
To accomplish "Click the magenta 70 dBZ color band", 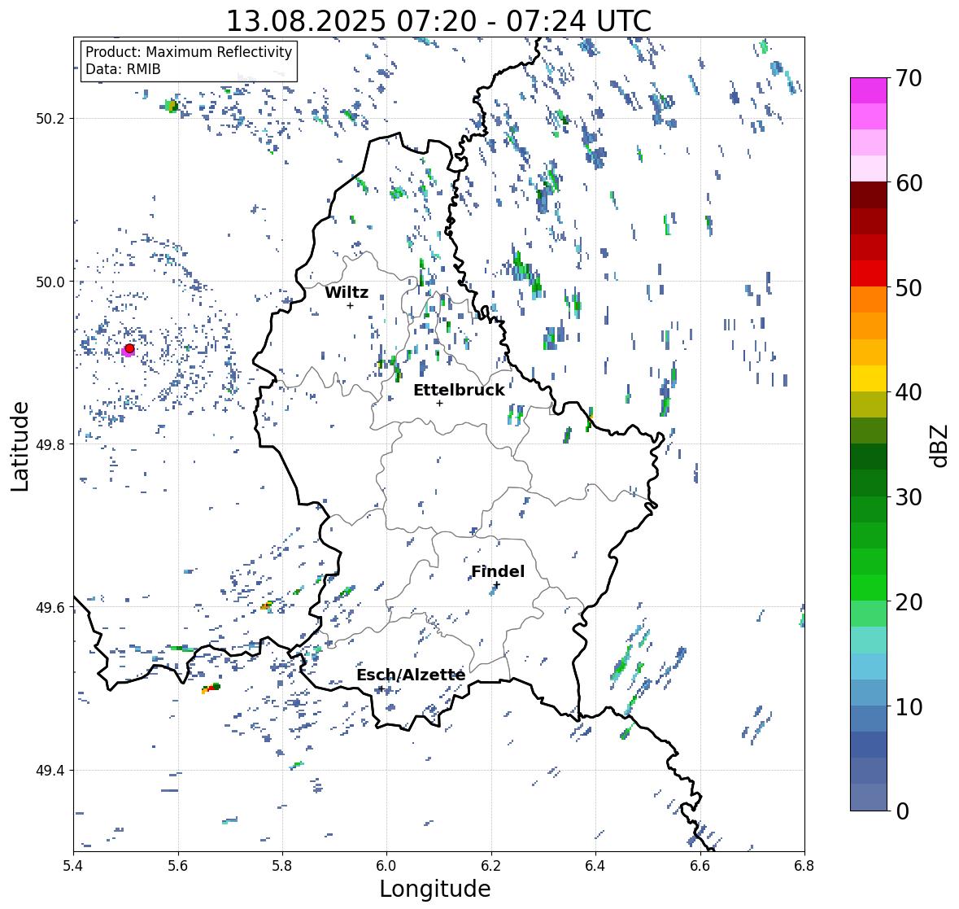I will [869, 90].
